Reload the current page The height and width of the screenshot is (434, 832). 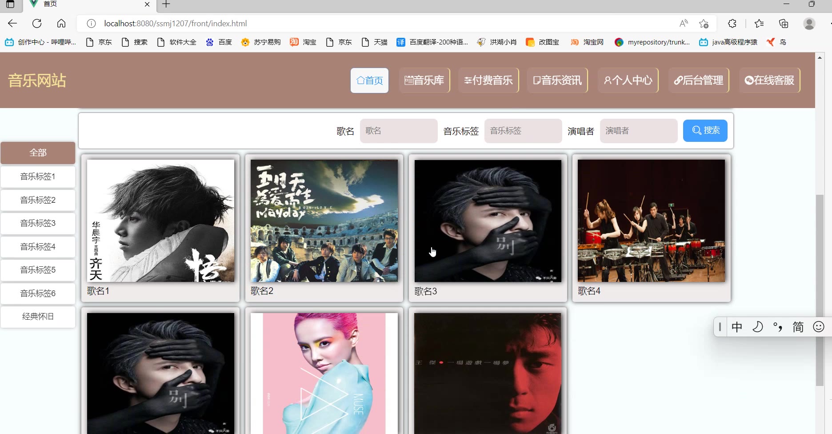37,24
